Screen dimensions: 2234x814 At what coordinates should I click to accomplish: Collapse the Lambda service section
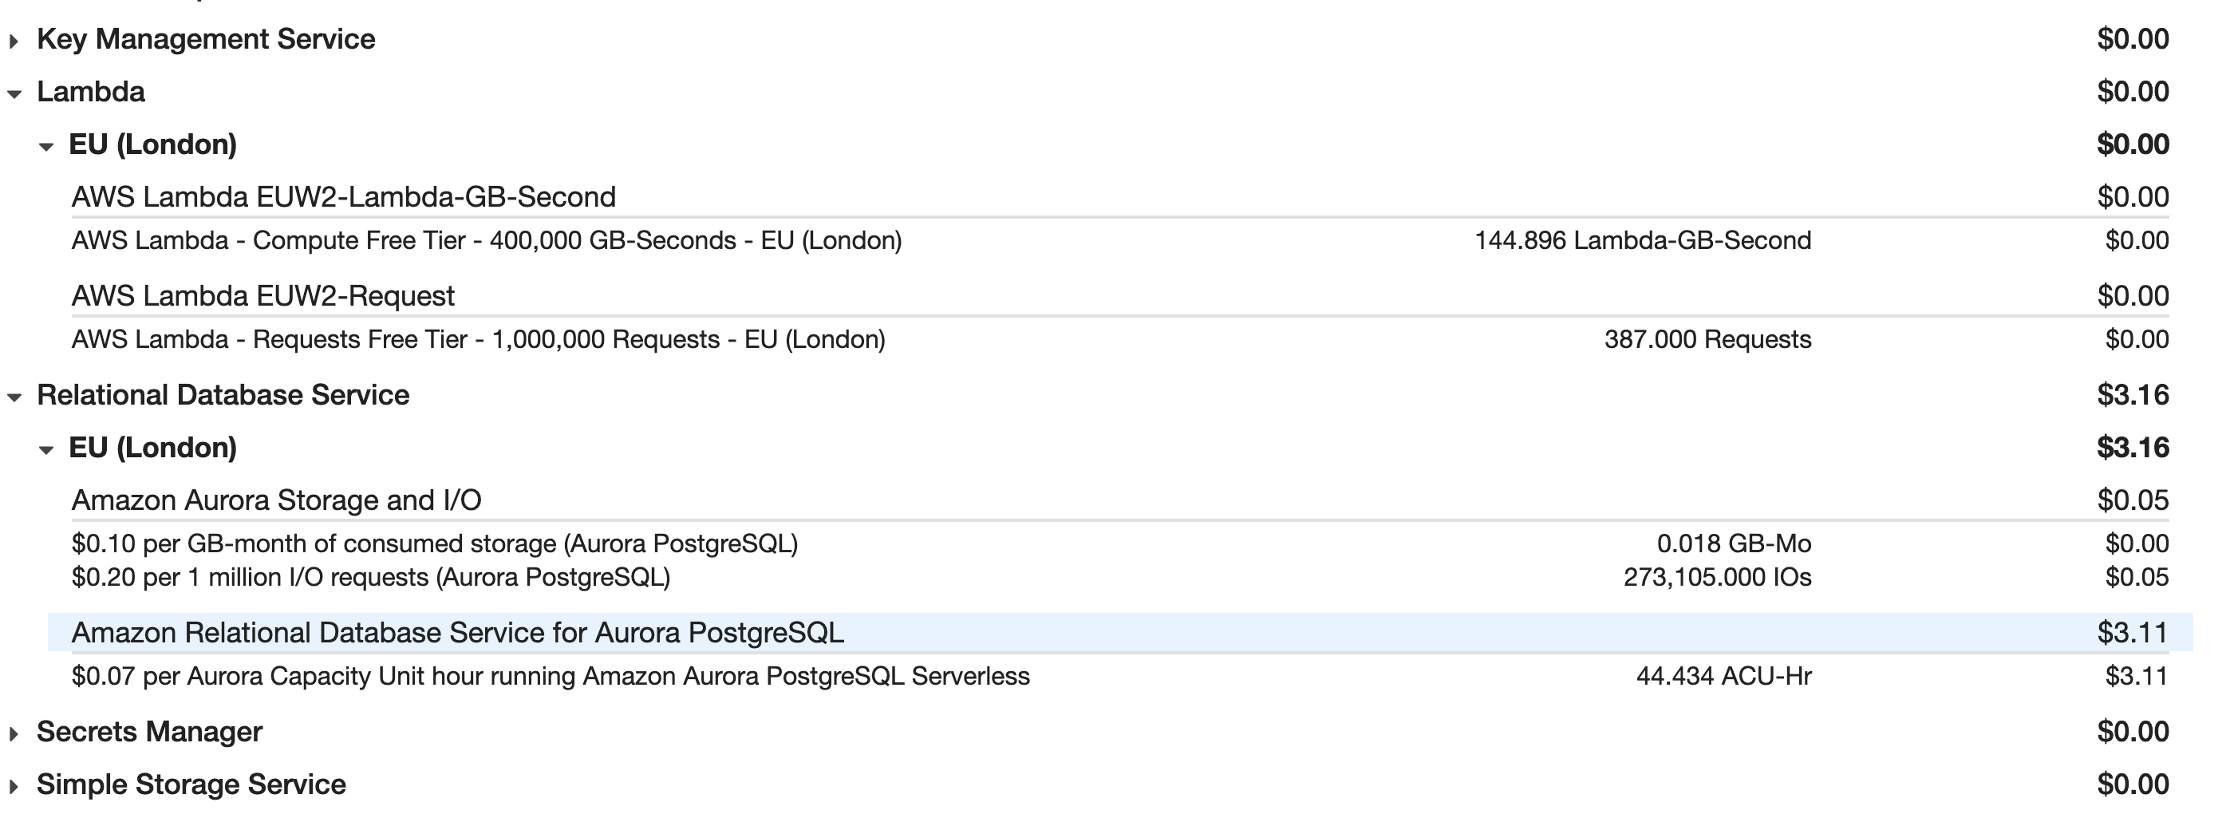coord(14,93)
